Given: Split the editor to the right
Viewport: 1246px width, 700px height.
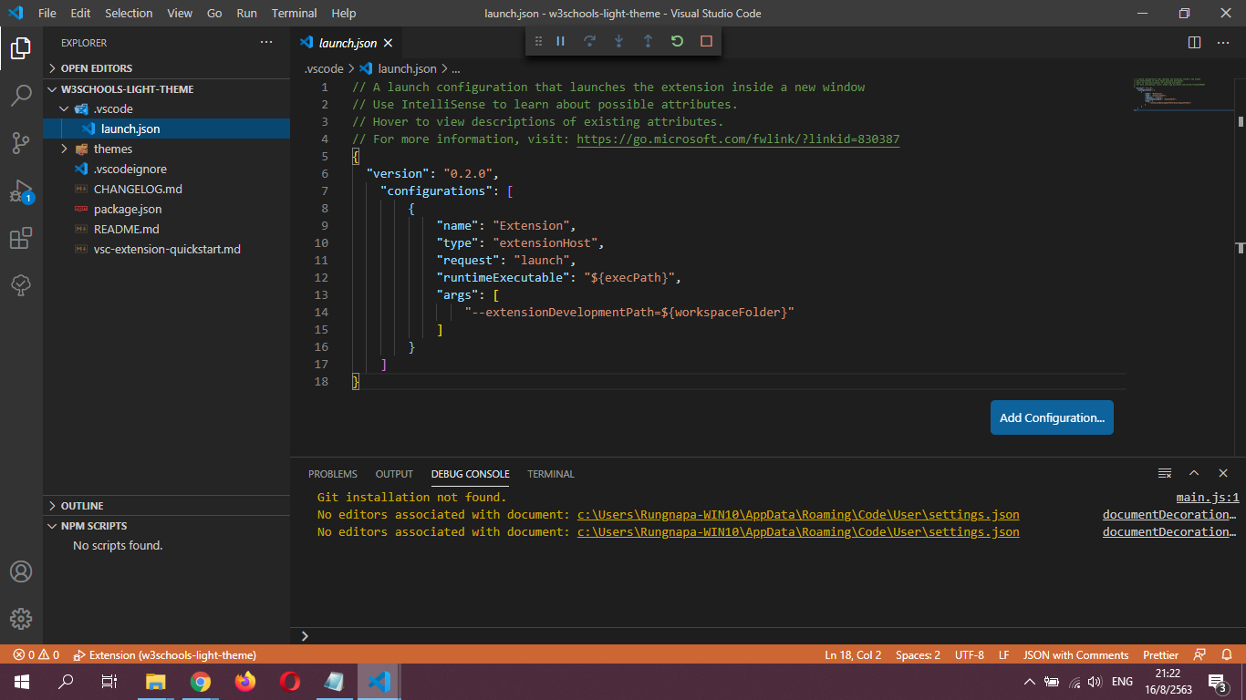Looking at the screenshot, I should click(x=1194, y=43).
